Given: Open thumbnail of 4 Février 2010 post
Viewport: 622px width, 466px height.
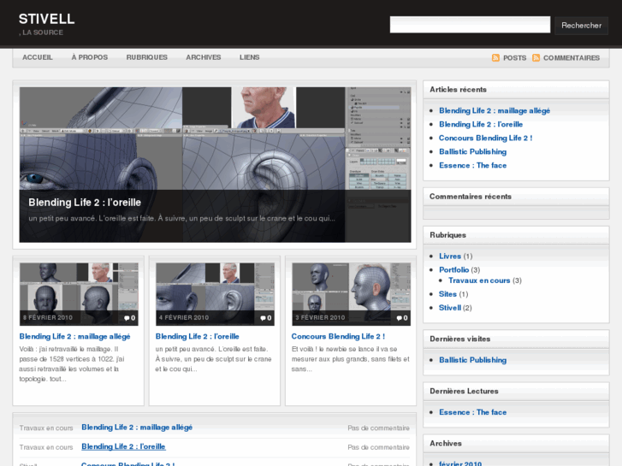Looking at the screenshot, I should click(215, 294).
